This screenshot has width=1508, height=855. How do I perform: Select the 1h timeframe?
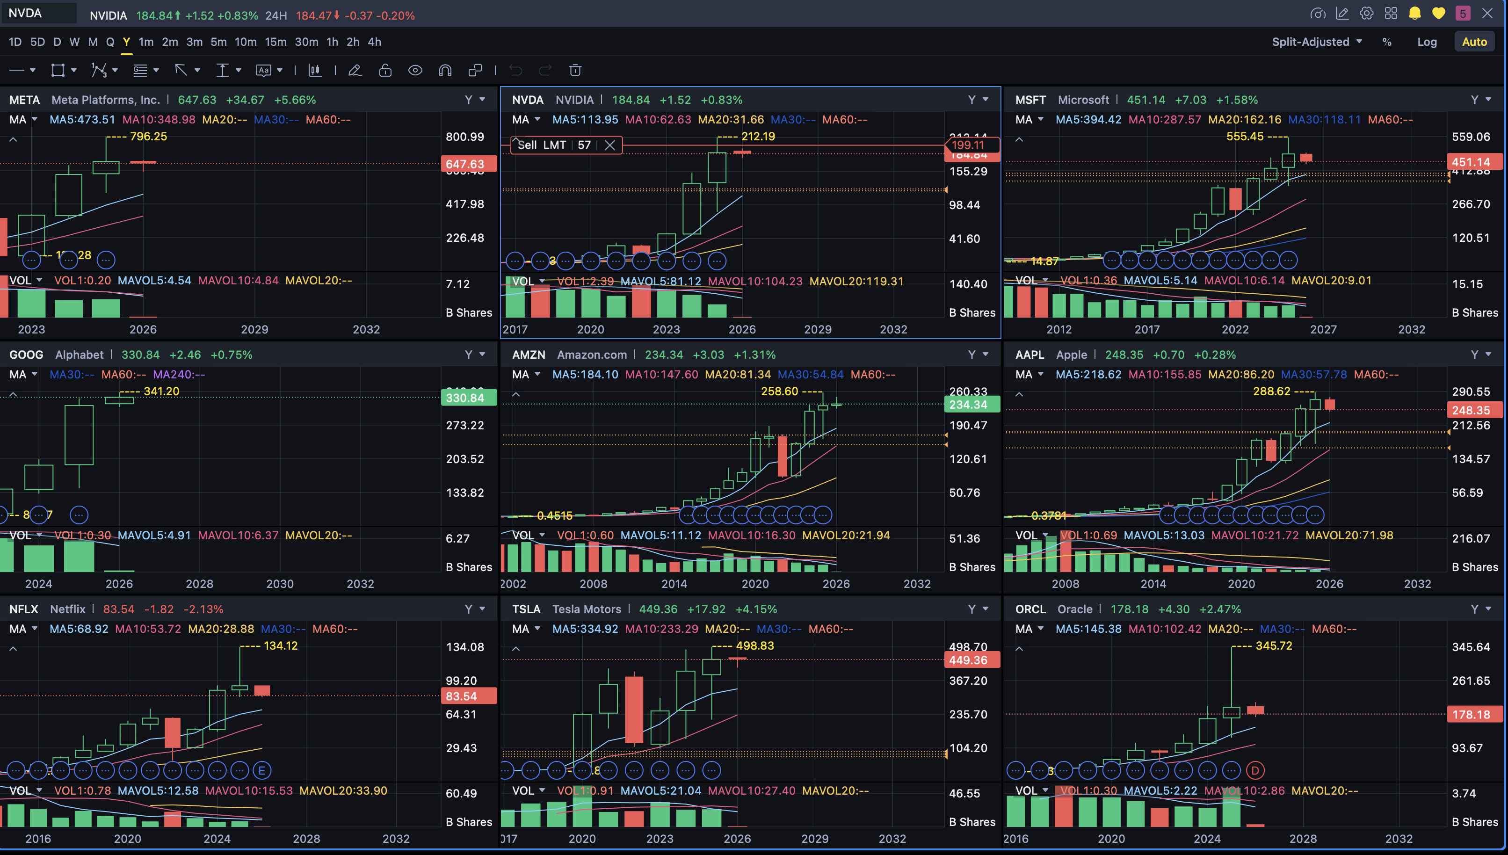click(x=333, y=42)
